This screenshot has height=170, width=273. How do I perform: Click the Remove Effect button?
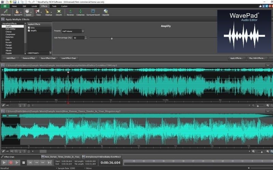[29, 58]
